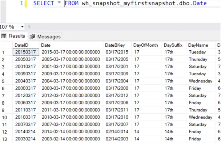Click DayName cell Saturday in row 11
This screenshot has height=143, width=221.
click(x=201, y=125)
